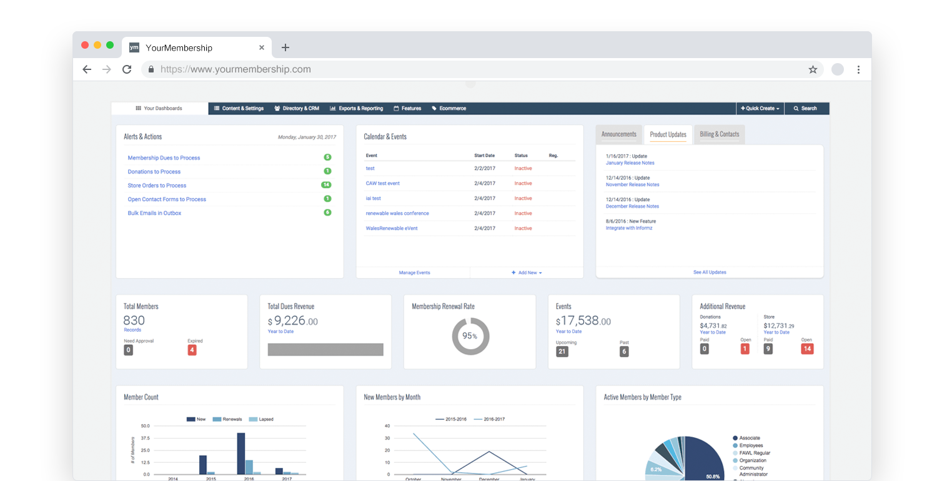Click the Past events 6 badge
This screenshot has width=937, height=481.
[x=624, y=352]
